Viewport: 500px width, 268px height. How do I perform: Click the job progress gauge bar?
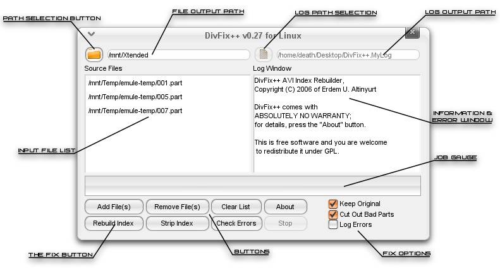[x=253, y=186]
